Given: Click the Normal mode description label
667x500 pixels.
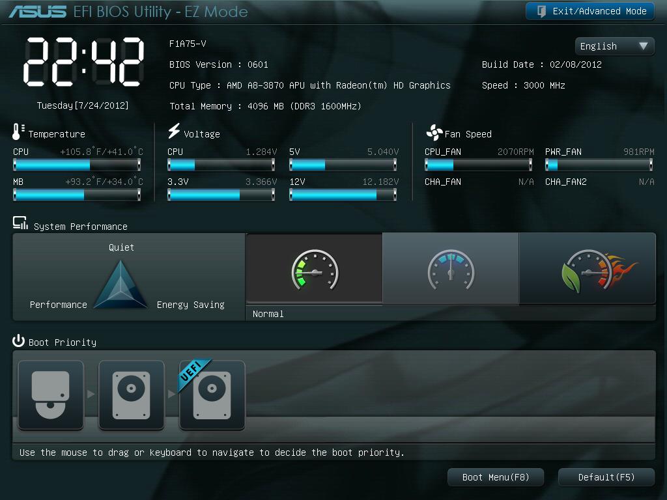Looking at the screenshot, I should (268, 314).
